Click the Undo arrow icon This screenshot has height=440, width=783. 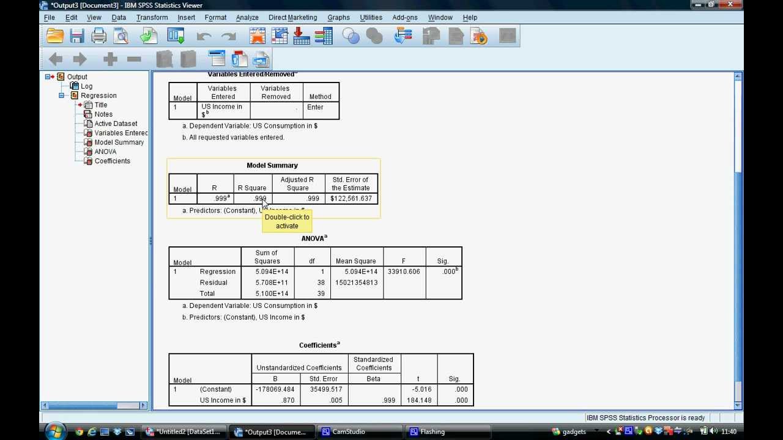pyautogui.click(x=204, y=37)
